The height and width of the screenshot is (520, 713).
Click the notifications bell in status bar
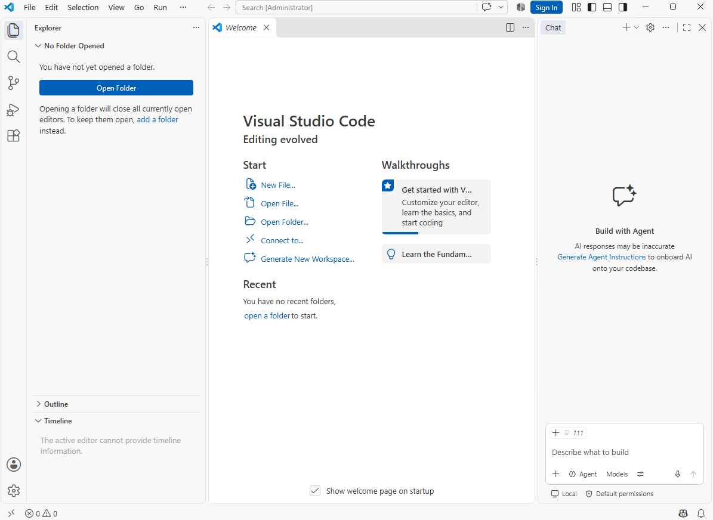[701, 513]
